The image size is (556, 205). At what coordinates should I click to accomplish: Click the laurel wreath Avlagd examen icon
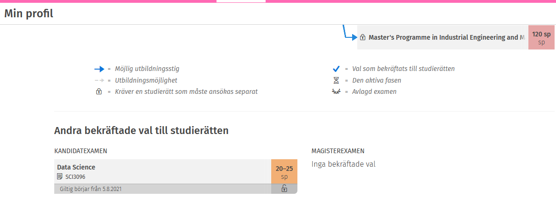tap(336, 92)
